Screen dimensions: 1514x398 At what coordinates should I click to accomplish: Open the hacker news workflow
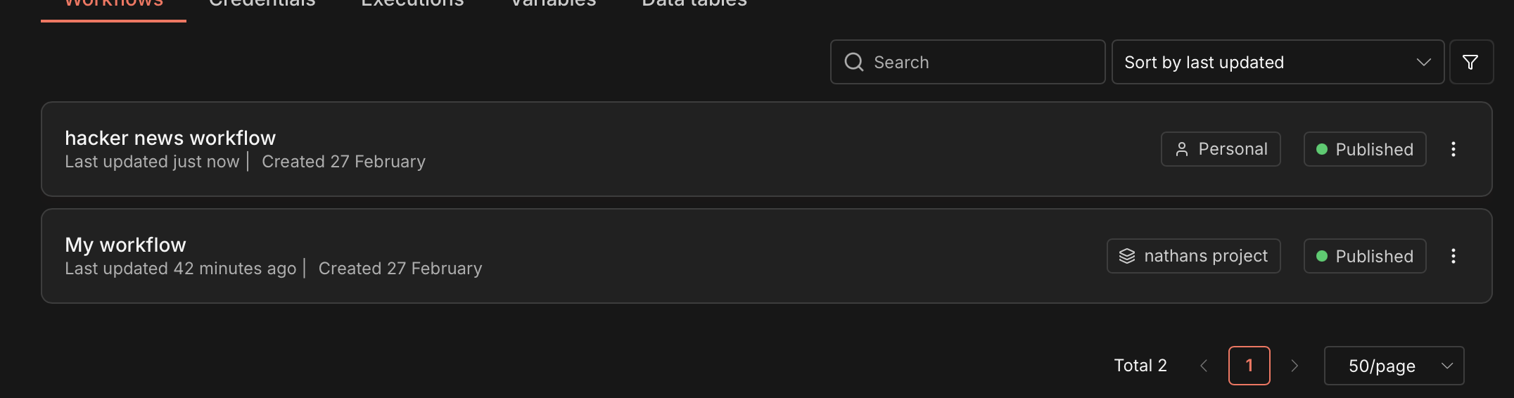pyautogui.click(x=170, y=138)
